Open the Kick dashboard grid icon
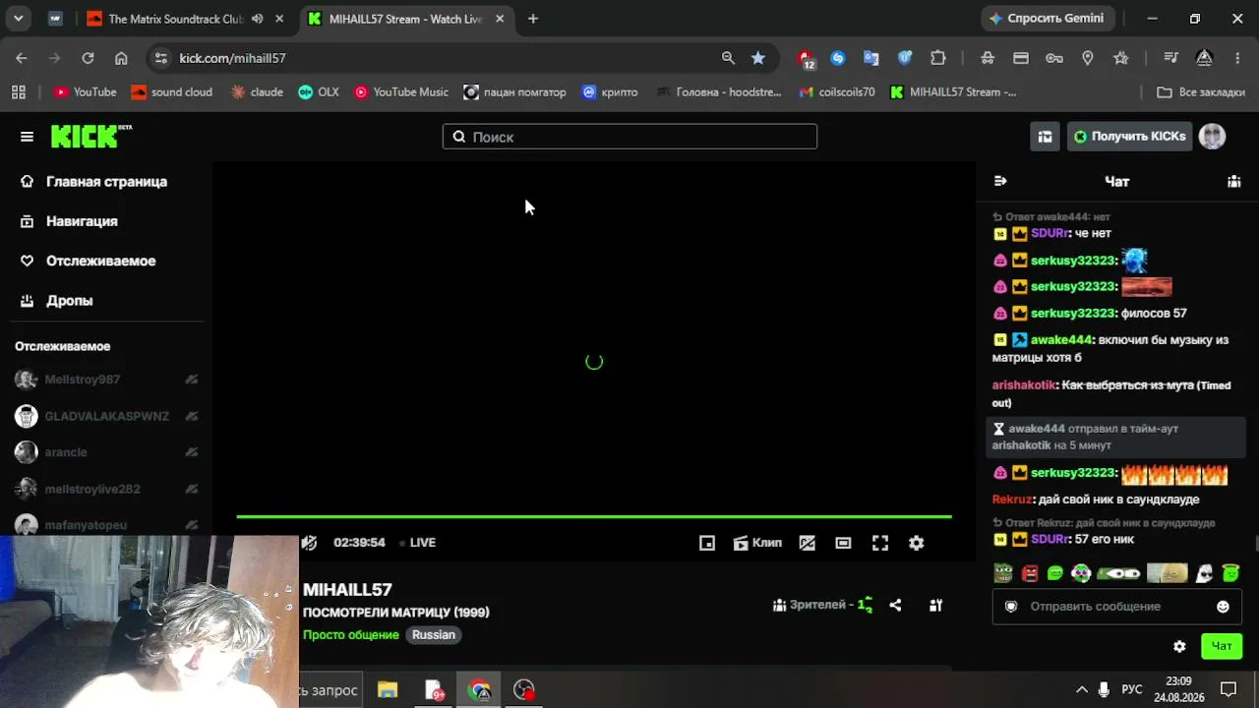This screenshot has height=708, width=1259. [1045, 137]
